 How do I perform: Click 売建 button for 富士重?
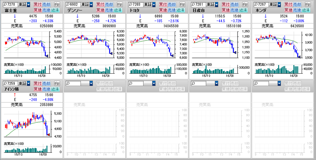click(x=46, y=10)
